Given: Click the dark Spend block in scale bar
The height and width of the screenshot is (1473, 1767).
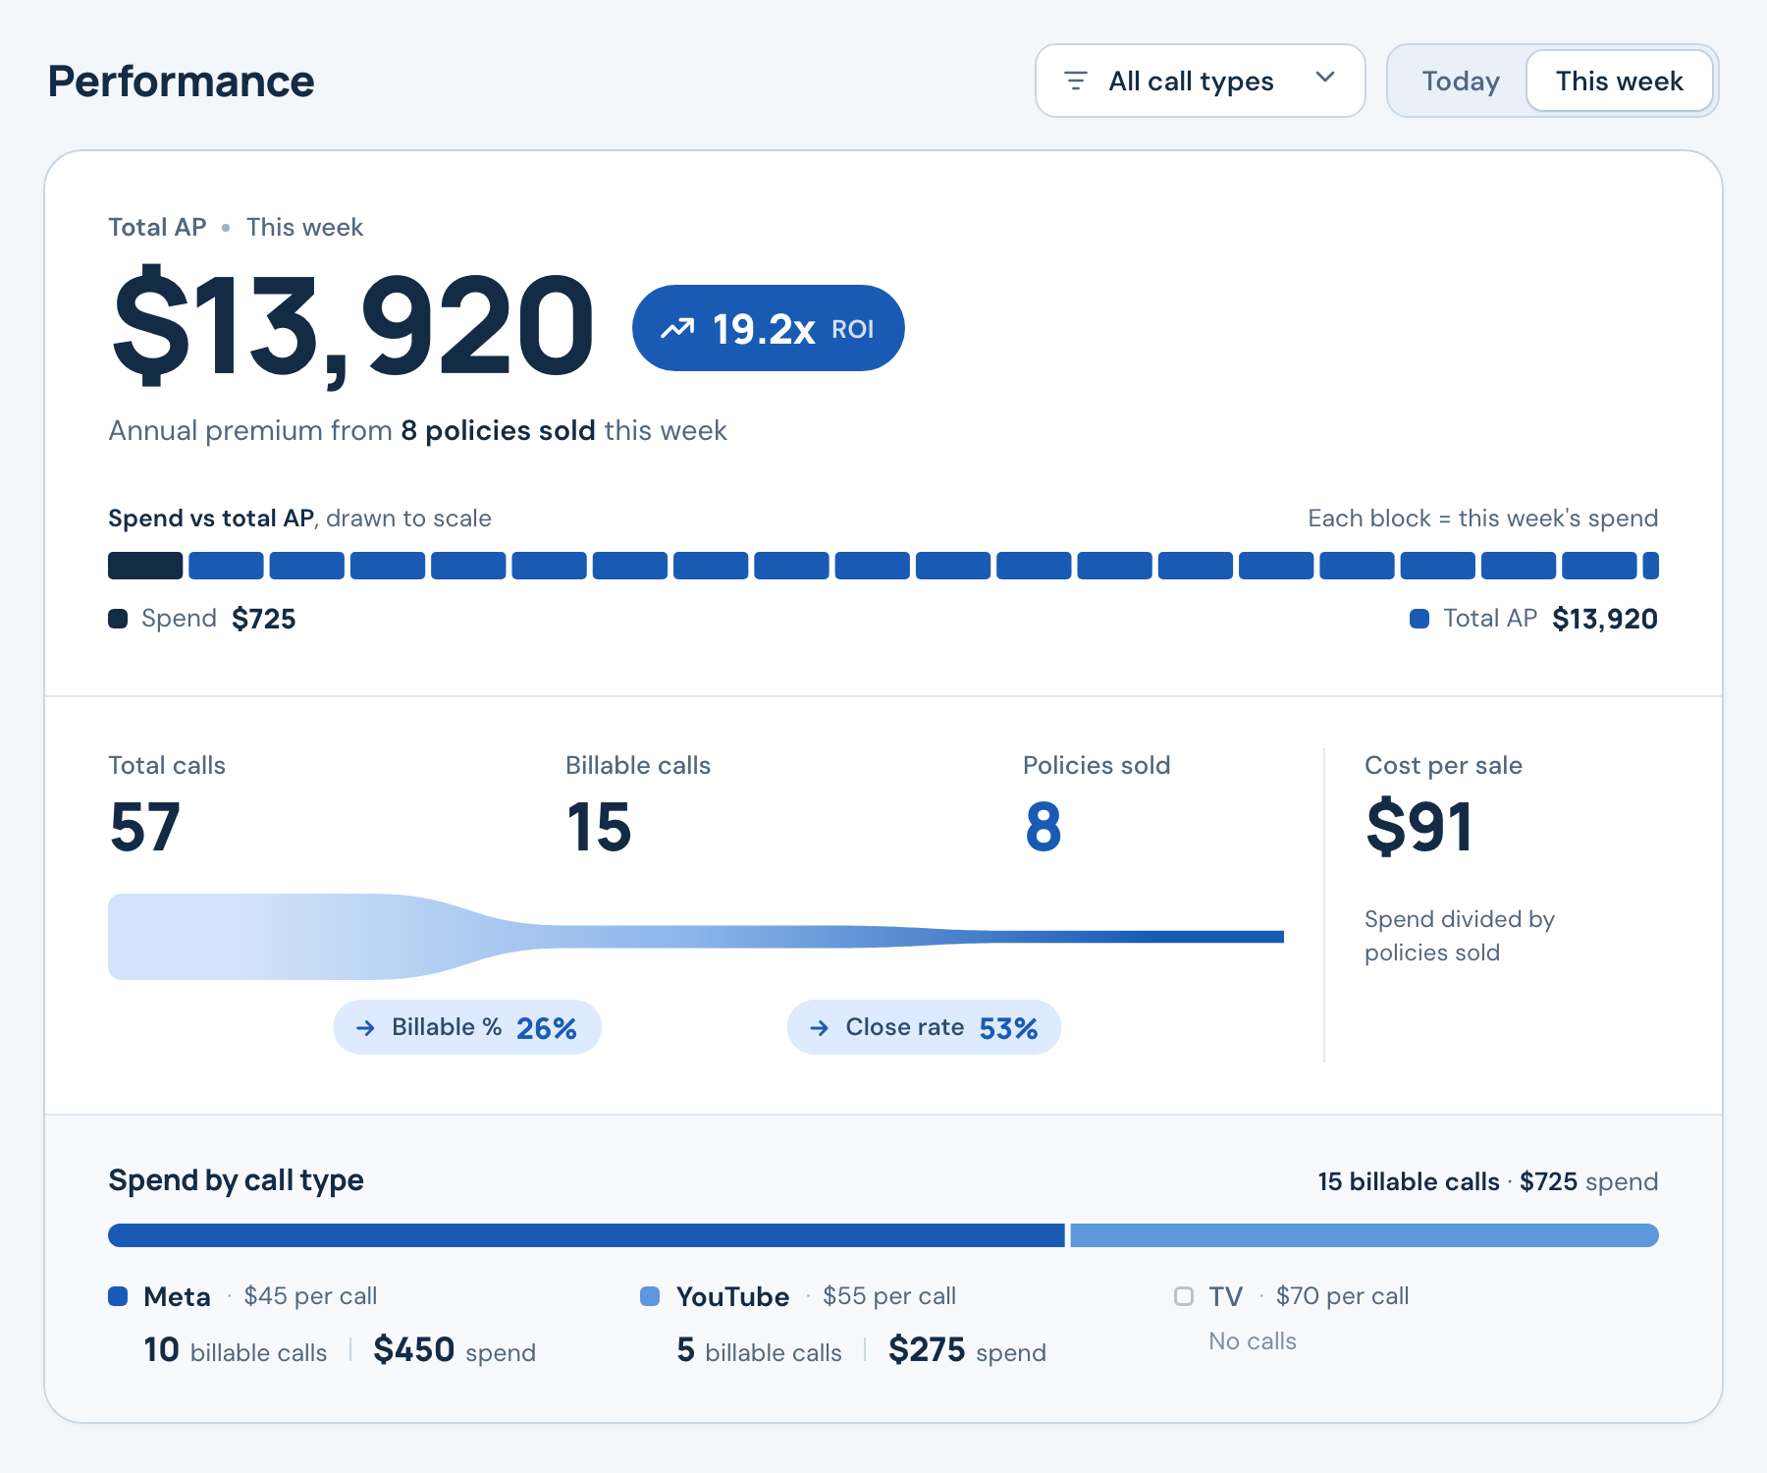Looking at the screenshot, I should pyautogui.click(x=145, y=566).
